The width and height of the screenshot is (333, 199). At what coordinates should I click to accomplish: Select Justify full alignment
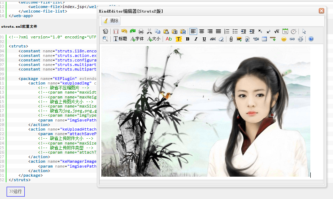point(218,31)
